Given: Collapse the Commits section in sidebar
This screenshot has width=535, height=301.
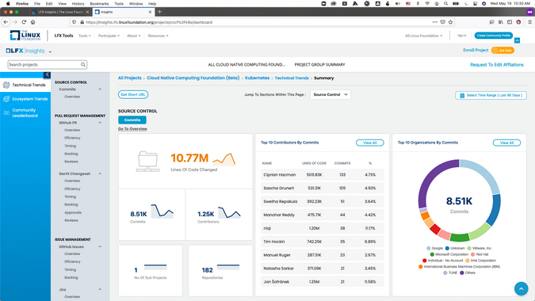Looking at the screenshot, I should click(100, 90).
